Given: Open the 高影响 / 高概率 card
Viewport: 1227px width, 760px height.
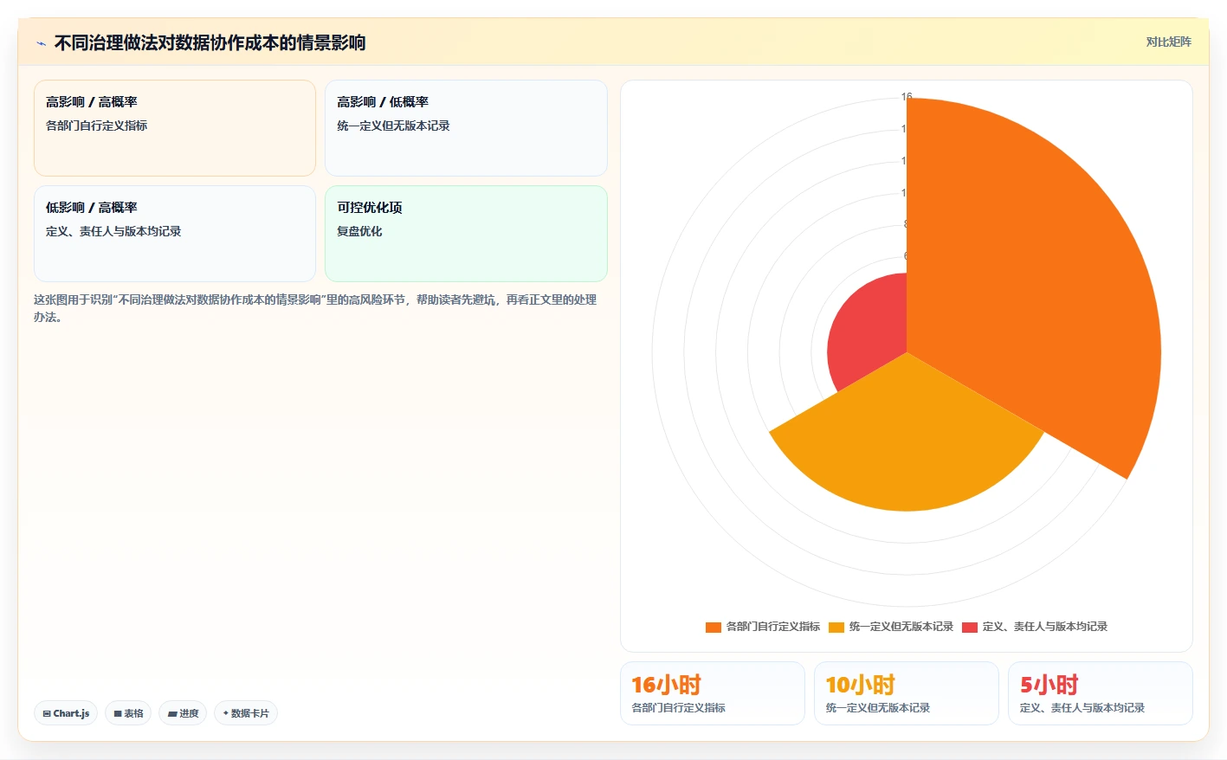Looking at the screenshot, I should click(175, 128).
